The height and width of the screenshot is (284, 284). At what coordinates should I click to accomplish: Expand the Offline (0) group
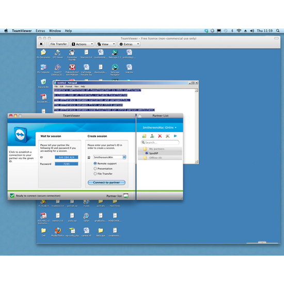click(x=160, y=158)
